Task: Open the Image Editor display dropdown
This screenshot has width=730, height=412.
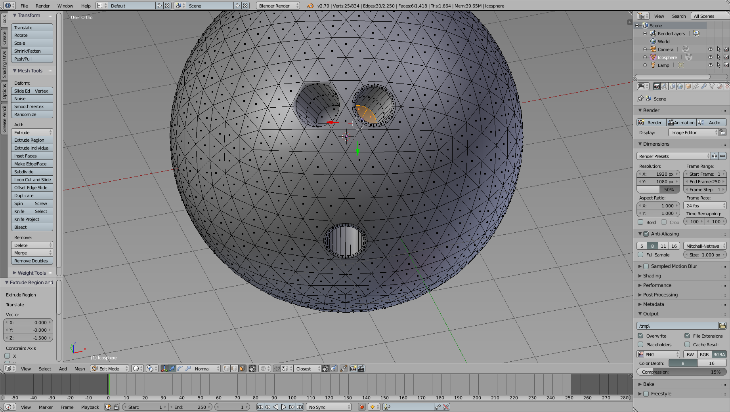Action: point(694,133)
